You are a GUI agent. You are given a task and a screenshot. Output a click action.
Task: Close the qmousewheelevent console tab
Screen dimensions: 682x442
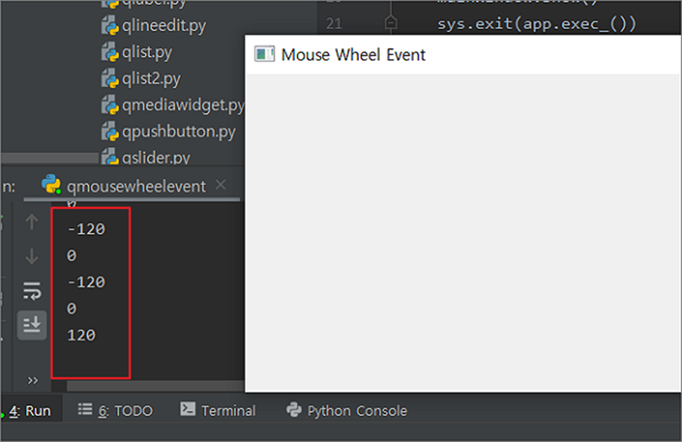pyautogui.click(x=220, y=185)
